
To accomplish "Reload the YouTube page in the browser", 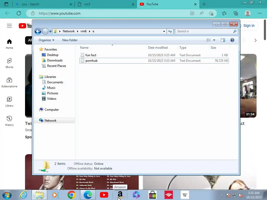I will click(19, 13).
